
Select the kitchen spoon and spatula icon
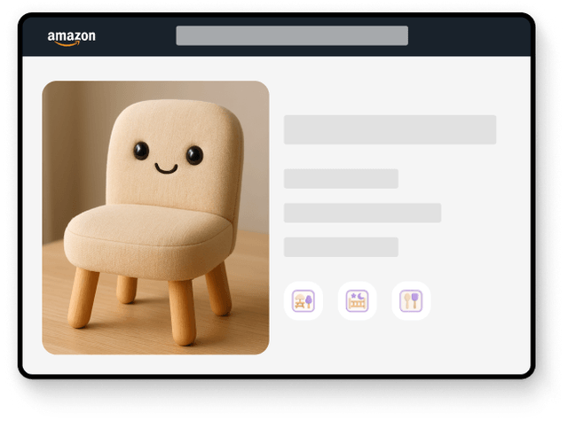pos(411,301)
